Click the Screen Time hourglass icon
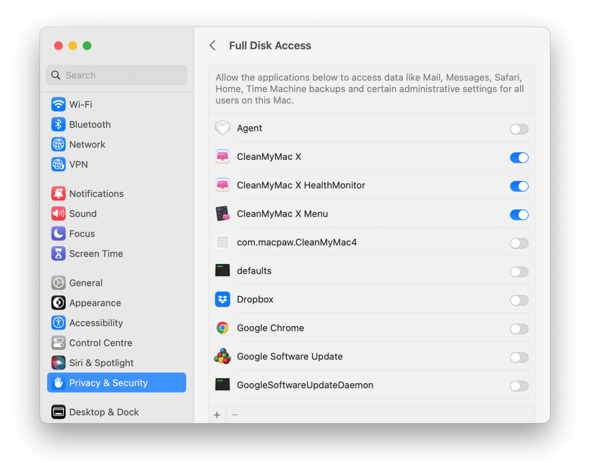 tap(58, 253)
